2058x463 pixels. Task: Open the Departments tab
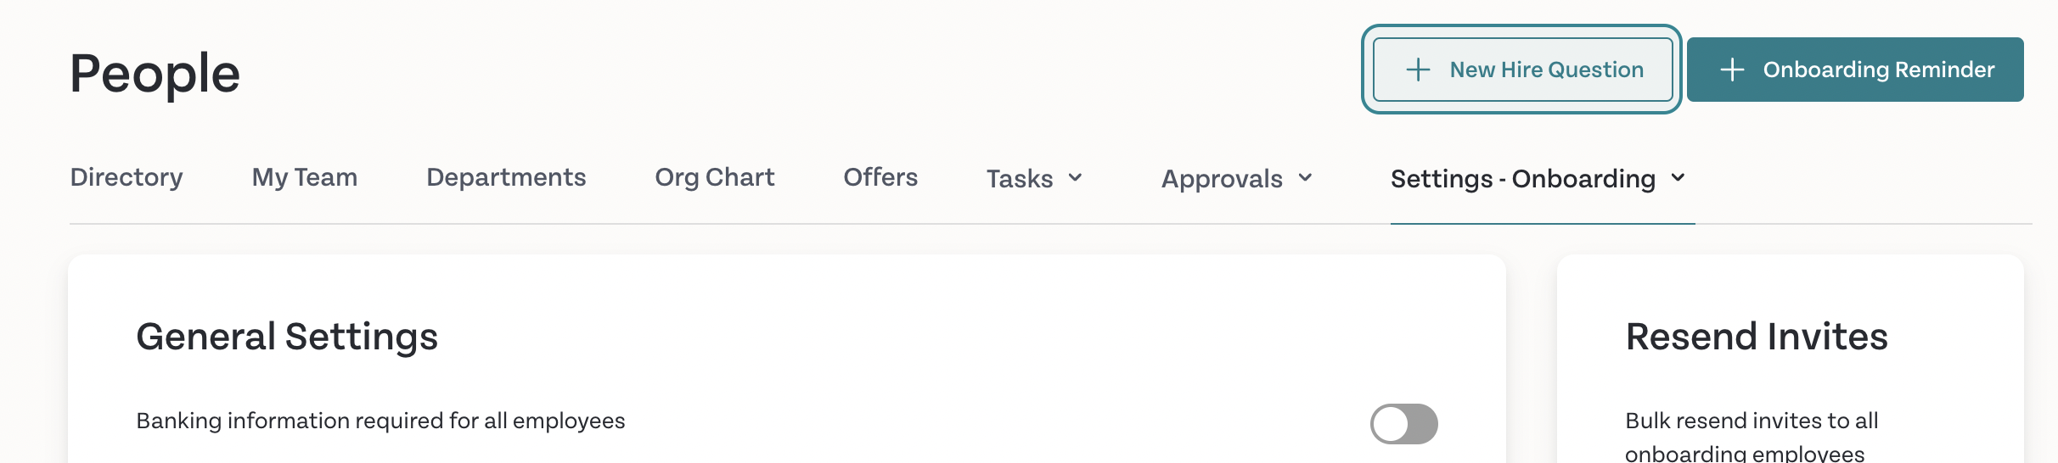pyautogui.click(x=506, y=177)
